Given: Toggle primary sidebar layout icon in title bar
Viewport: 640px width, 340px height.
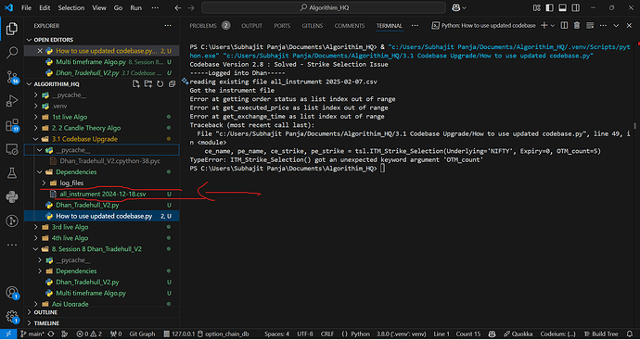Looking at the screenshot, I should [550, 7].
